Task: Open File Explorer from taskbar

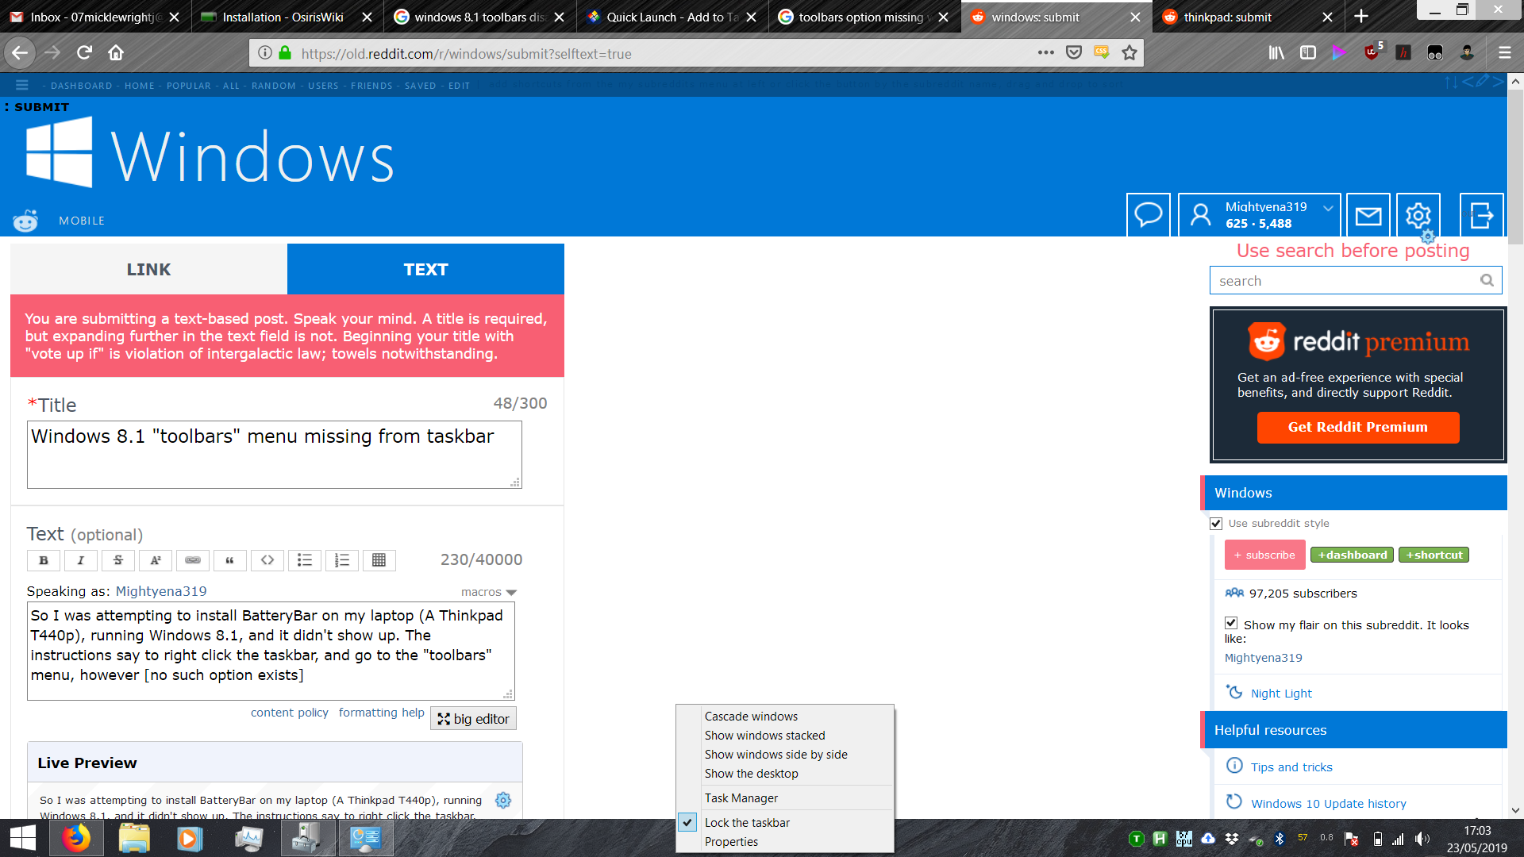Action: 134,838
